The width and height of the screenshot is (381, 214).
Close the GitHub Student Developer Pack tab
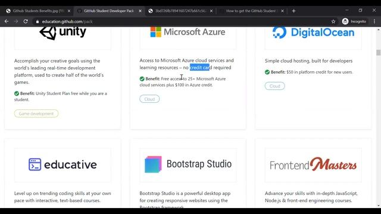[140, 11]
